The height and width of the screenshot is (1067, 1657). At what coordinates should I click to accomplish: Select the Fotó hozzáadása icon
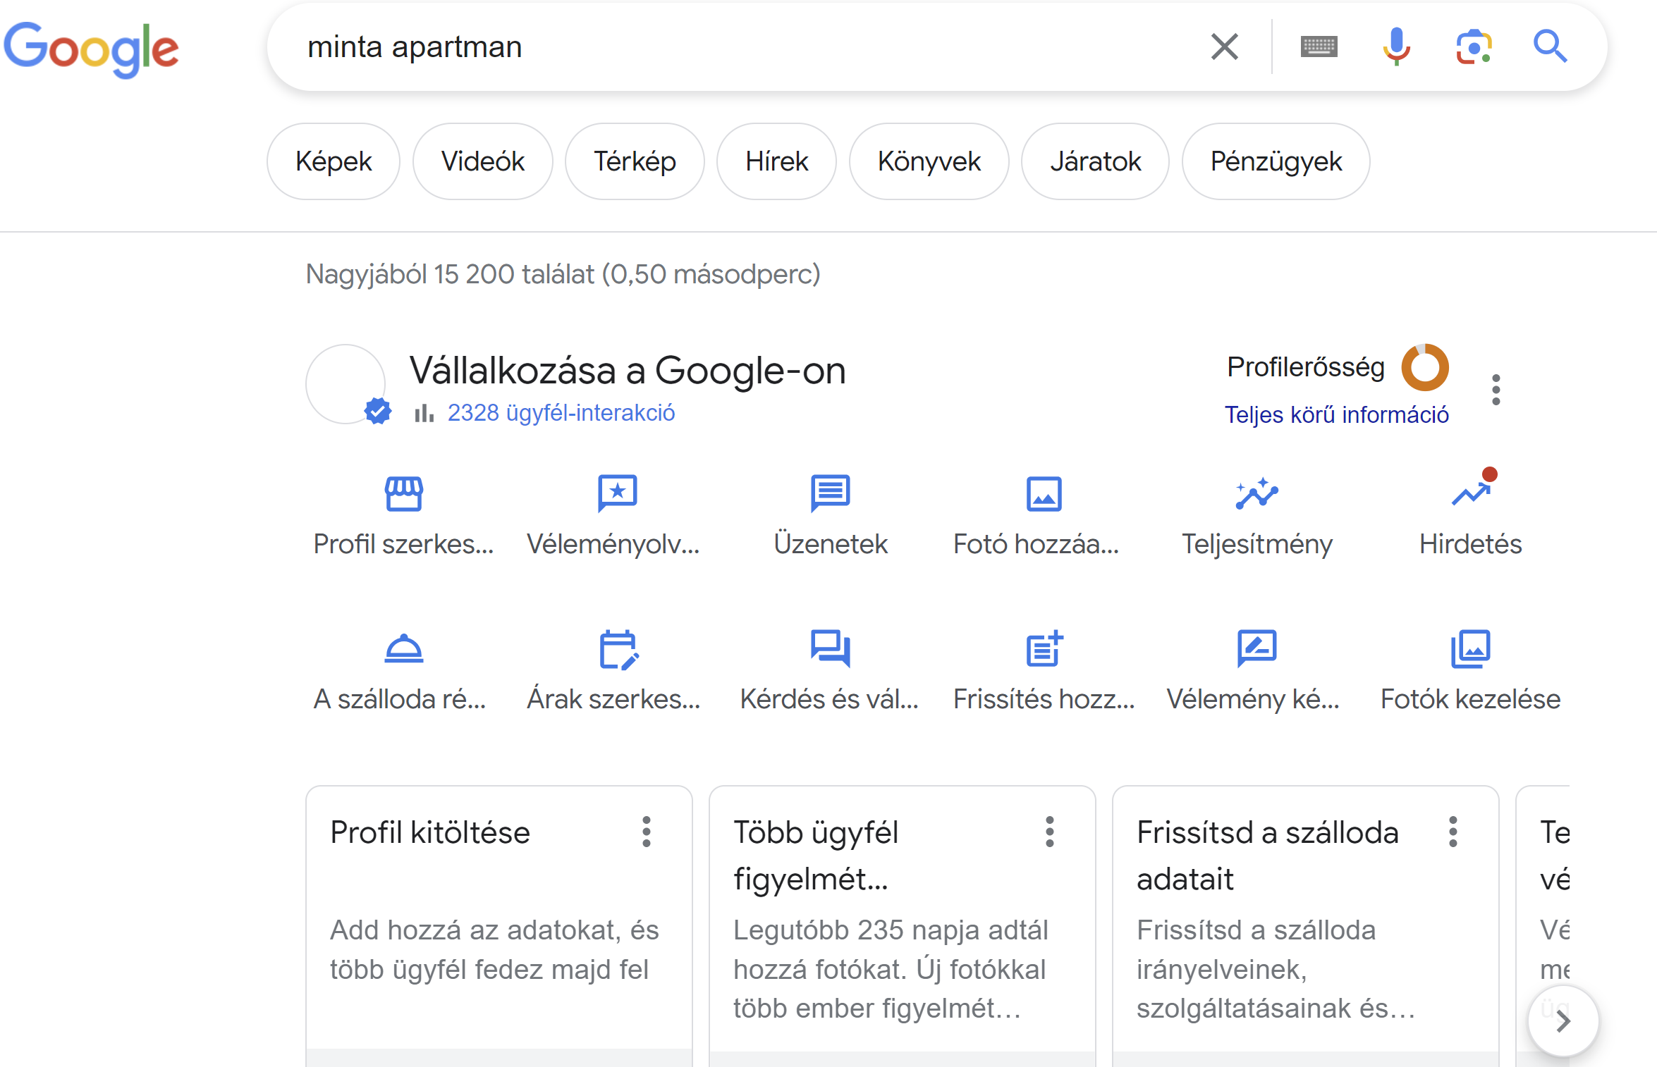[1044, 493]
